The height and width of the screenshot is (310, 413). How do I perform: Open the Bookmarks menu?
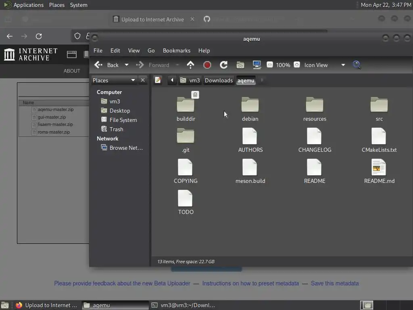click(177, 50)
